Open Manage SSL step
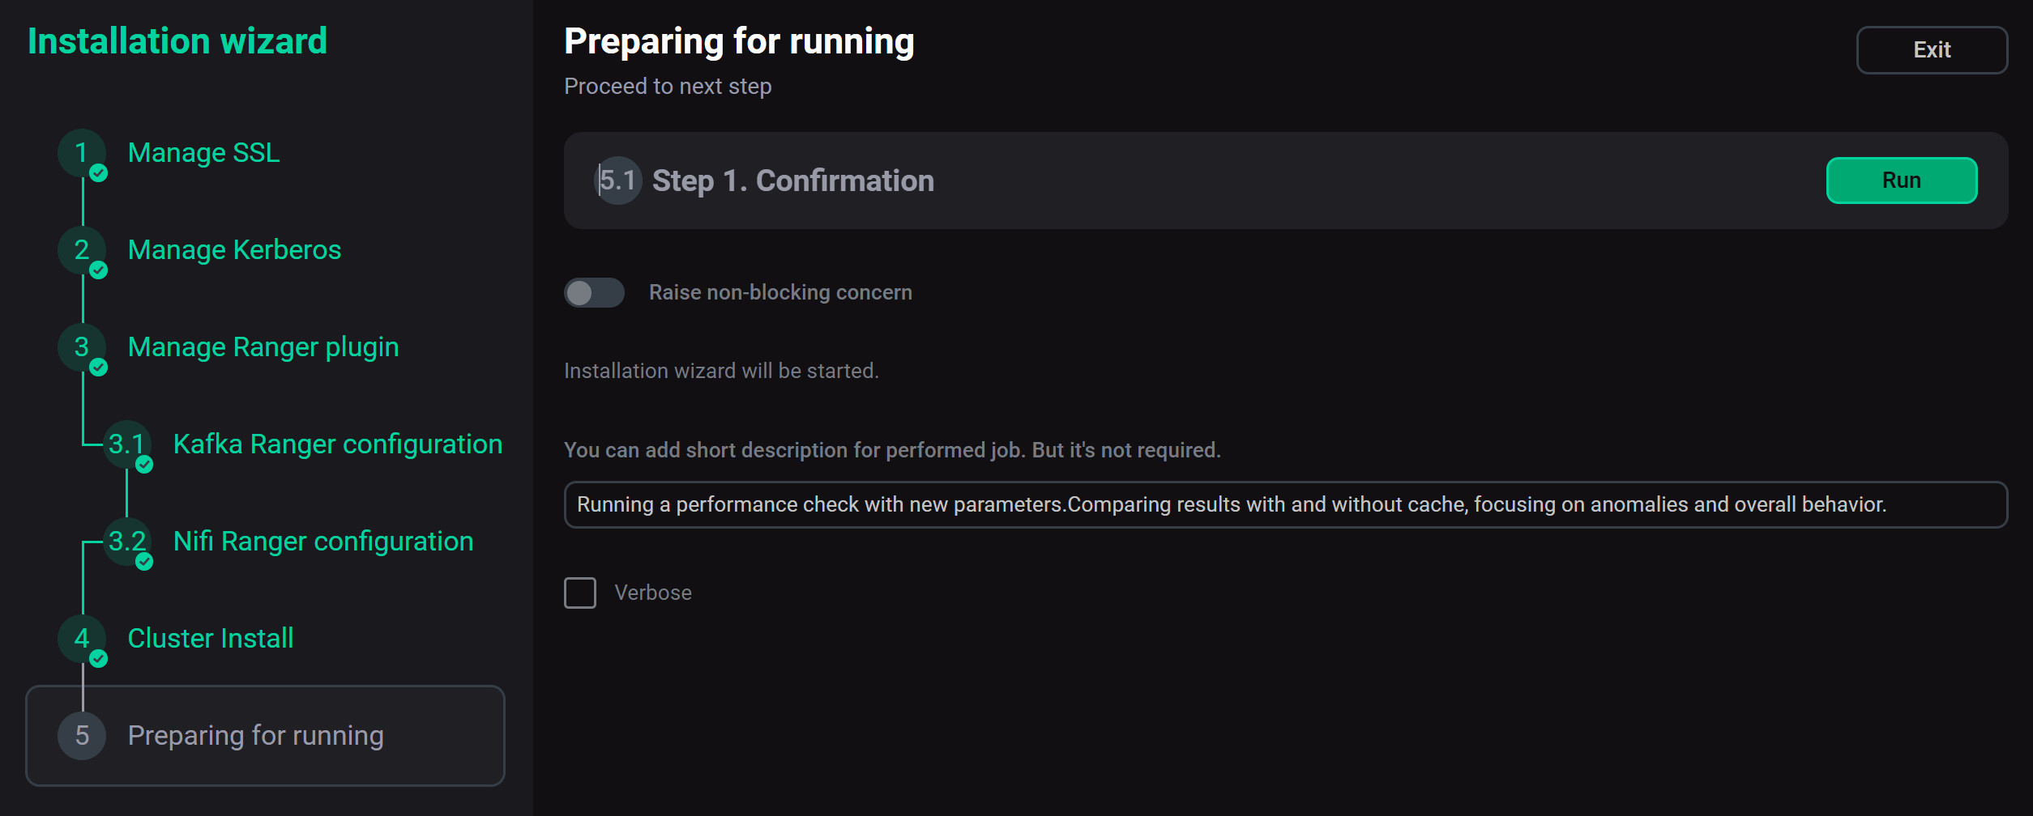 point(203,153)
